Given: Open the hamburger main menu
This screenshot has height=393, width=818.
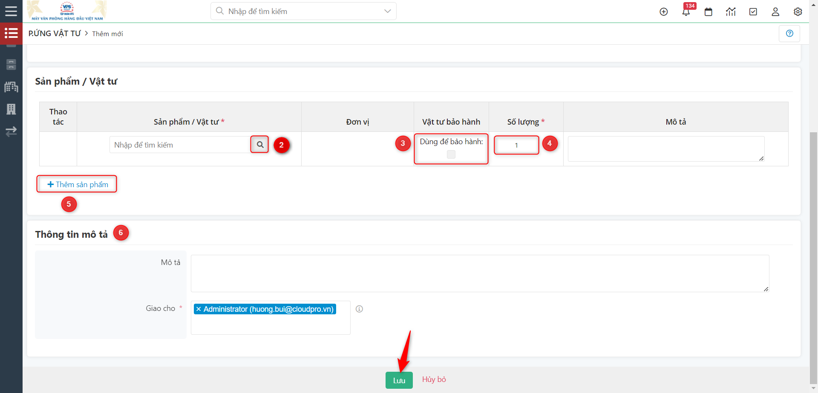Looking at the screenshot, I should tap(11, 11).
